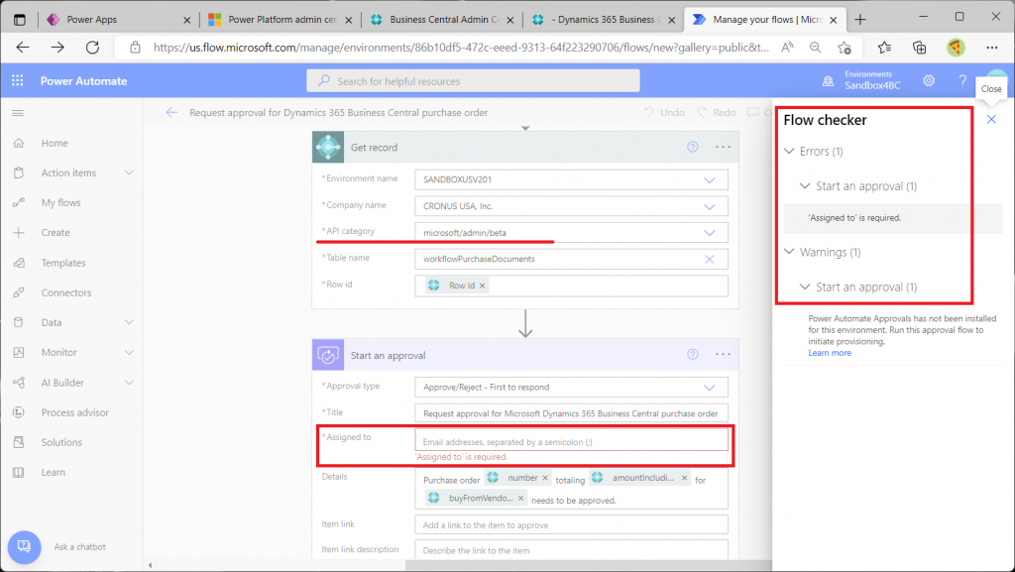Open the Company name dropdown
The image size is (1015, 572).
[710, 206]
